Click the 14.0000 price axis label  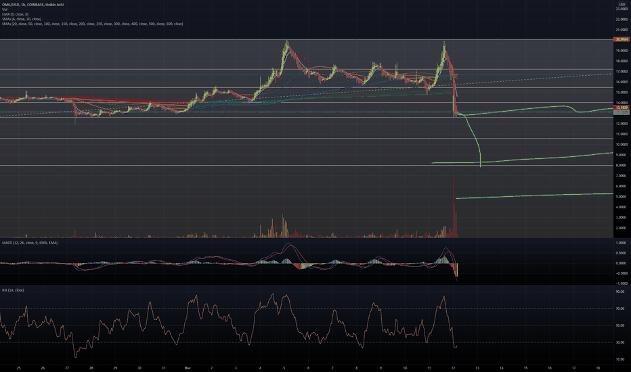[622, 103]
